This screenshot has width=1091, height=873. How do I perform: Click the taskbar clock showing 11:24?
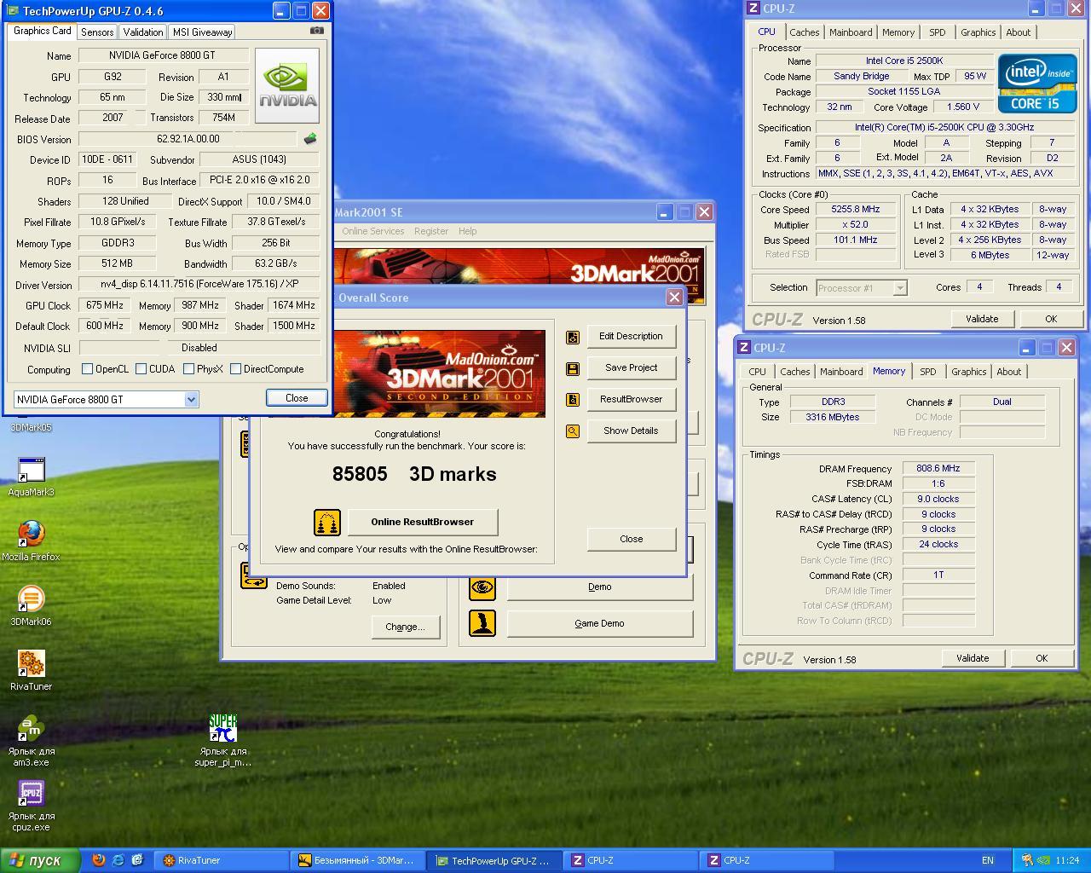pos(1066,860)
